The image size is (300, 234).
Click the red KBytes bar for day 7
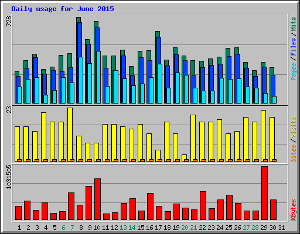tap(71, 206)
